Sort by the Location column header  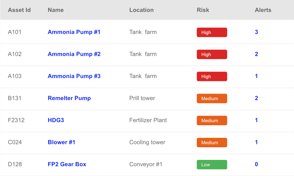[x=141, y=10]
